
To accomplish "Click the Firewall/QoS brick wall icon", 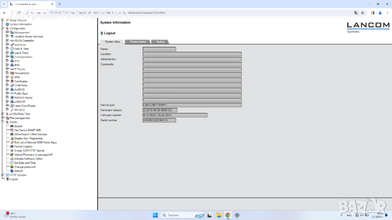I will [12, 73].
